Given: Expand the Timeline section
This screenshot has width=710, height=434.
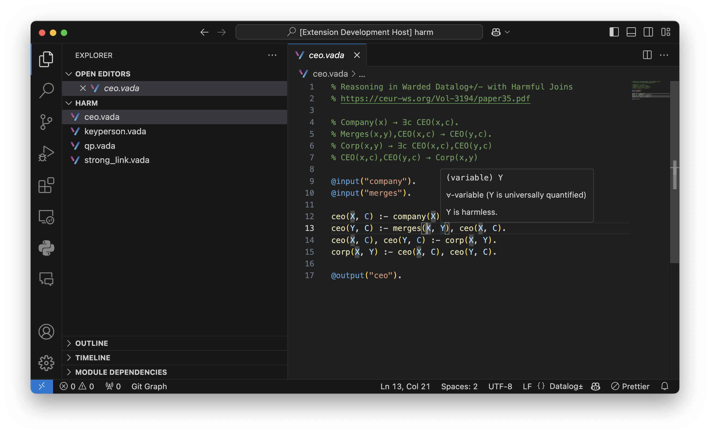Looking at the screenshot, I should pos(174,358).
